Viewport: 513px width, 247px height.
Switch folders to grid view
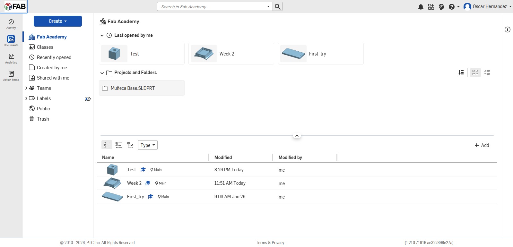pyautogui.click(x=475, y=72)
